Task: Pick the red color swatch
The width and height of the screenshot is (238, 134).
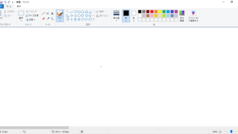Action: 152,12
